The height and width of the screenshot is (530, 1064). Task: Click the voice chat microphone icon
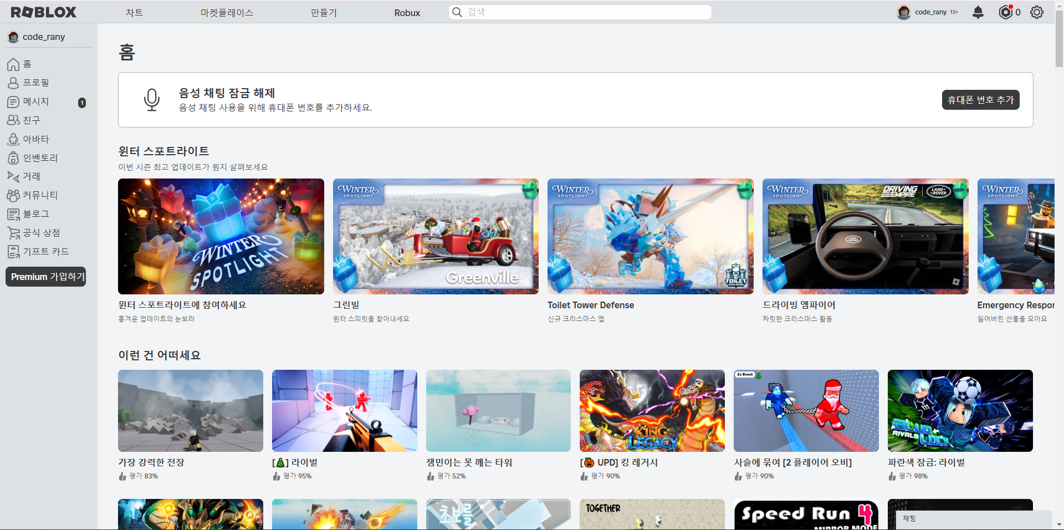point(152,100)
